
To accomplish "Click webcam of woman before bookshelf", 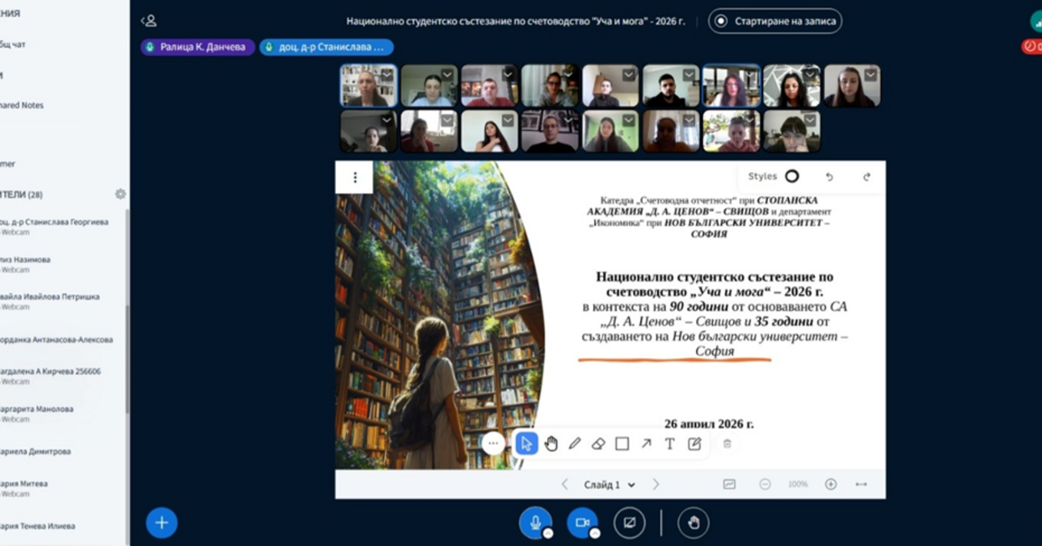I will 369,85.
